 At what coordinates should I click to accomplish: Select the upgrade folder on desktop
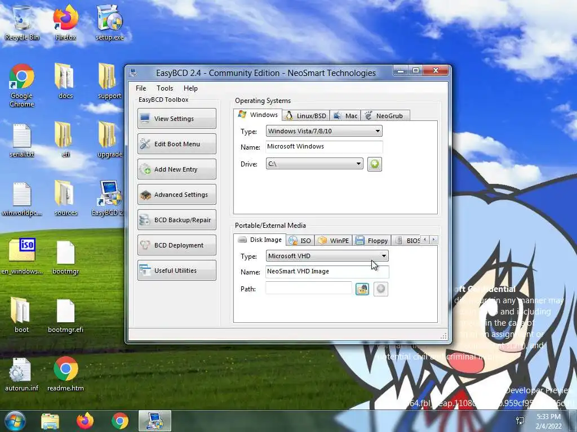coord(109,140)
